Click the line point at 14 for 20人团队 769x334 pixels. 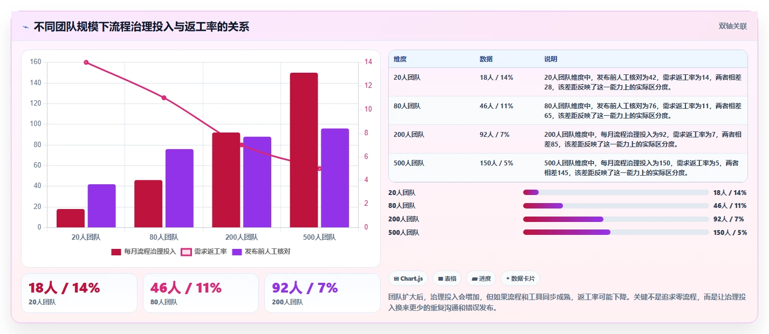tap(86, 62)
